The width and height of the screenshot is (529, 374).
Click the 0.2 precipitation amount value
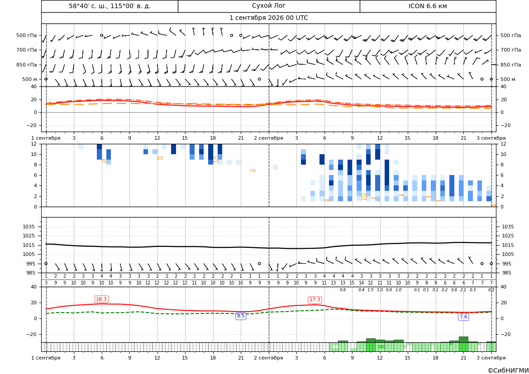tap(445, 290)
